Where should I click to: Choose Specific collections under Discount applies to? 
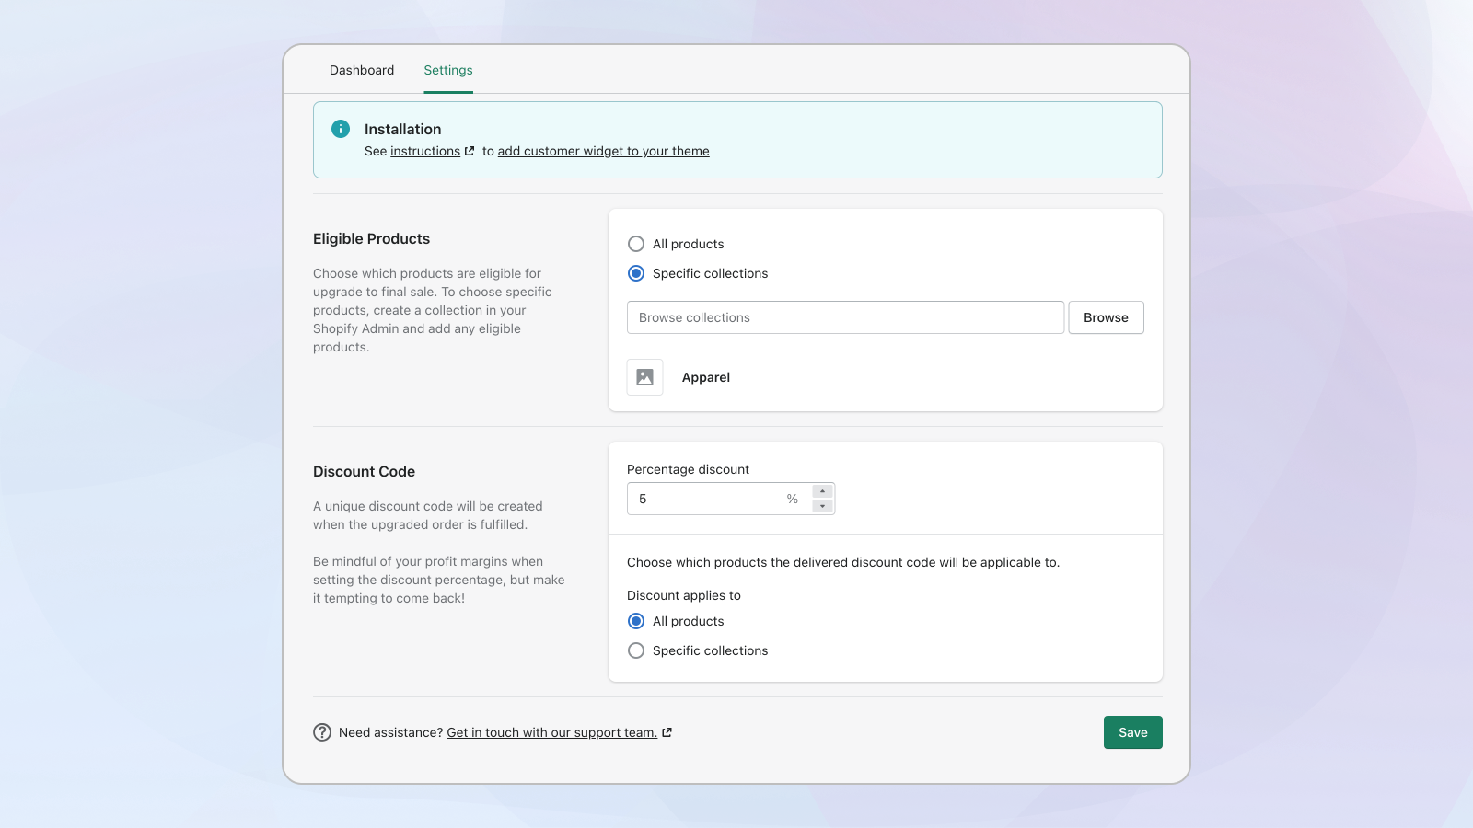tap(636, 650)
